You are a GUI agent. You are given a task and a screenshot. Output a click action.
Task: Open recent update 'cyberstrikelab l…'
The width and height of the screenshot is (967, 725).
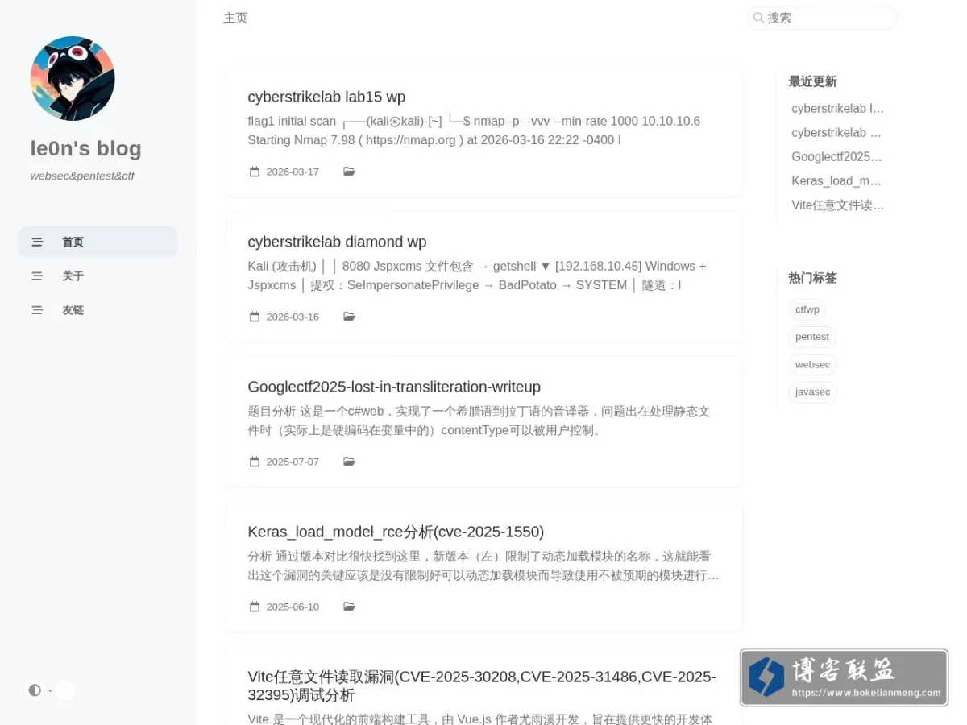click(x=837, y=108)
